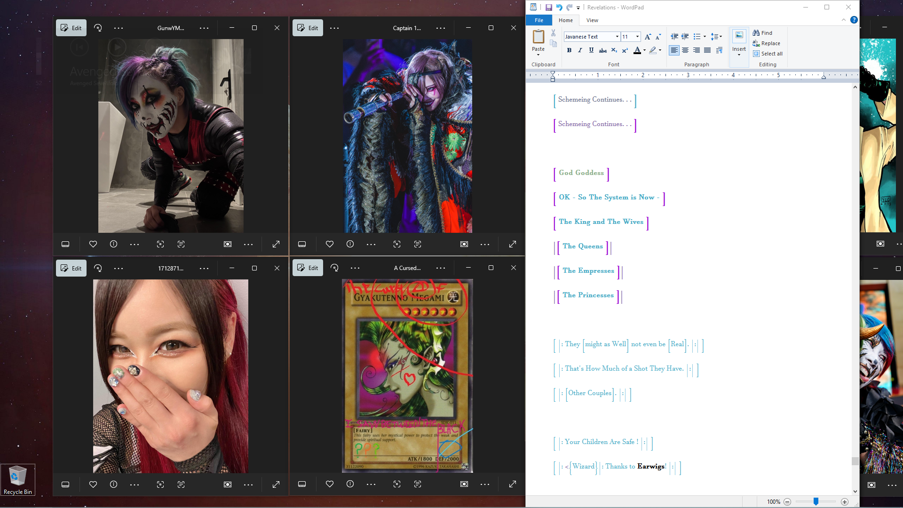
Task: Click zoom out minus button in WordPad
Action: (787, 502)
